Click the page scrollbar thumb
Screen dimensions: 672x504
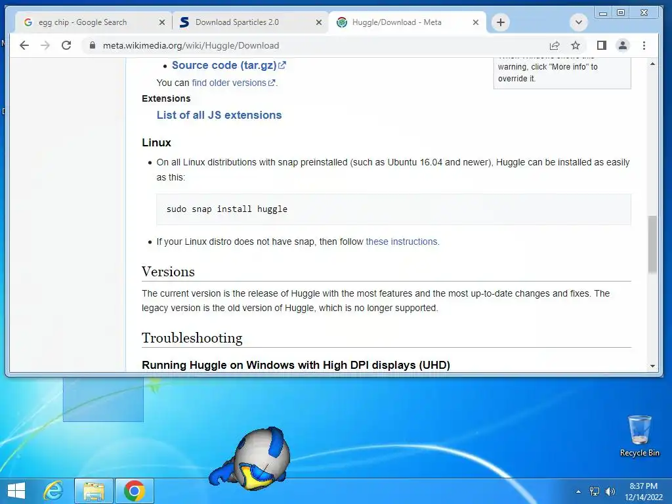pyautogui.click(x=652, y=244)
